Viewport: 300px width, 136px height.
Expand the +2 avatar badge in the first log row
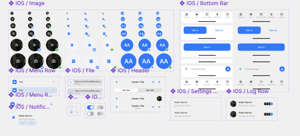coord(272,104)
